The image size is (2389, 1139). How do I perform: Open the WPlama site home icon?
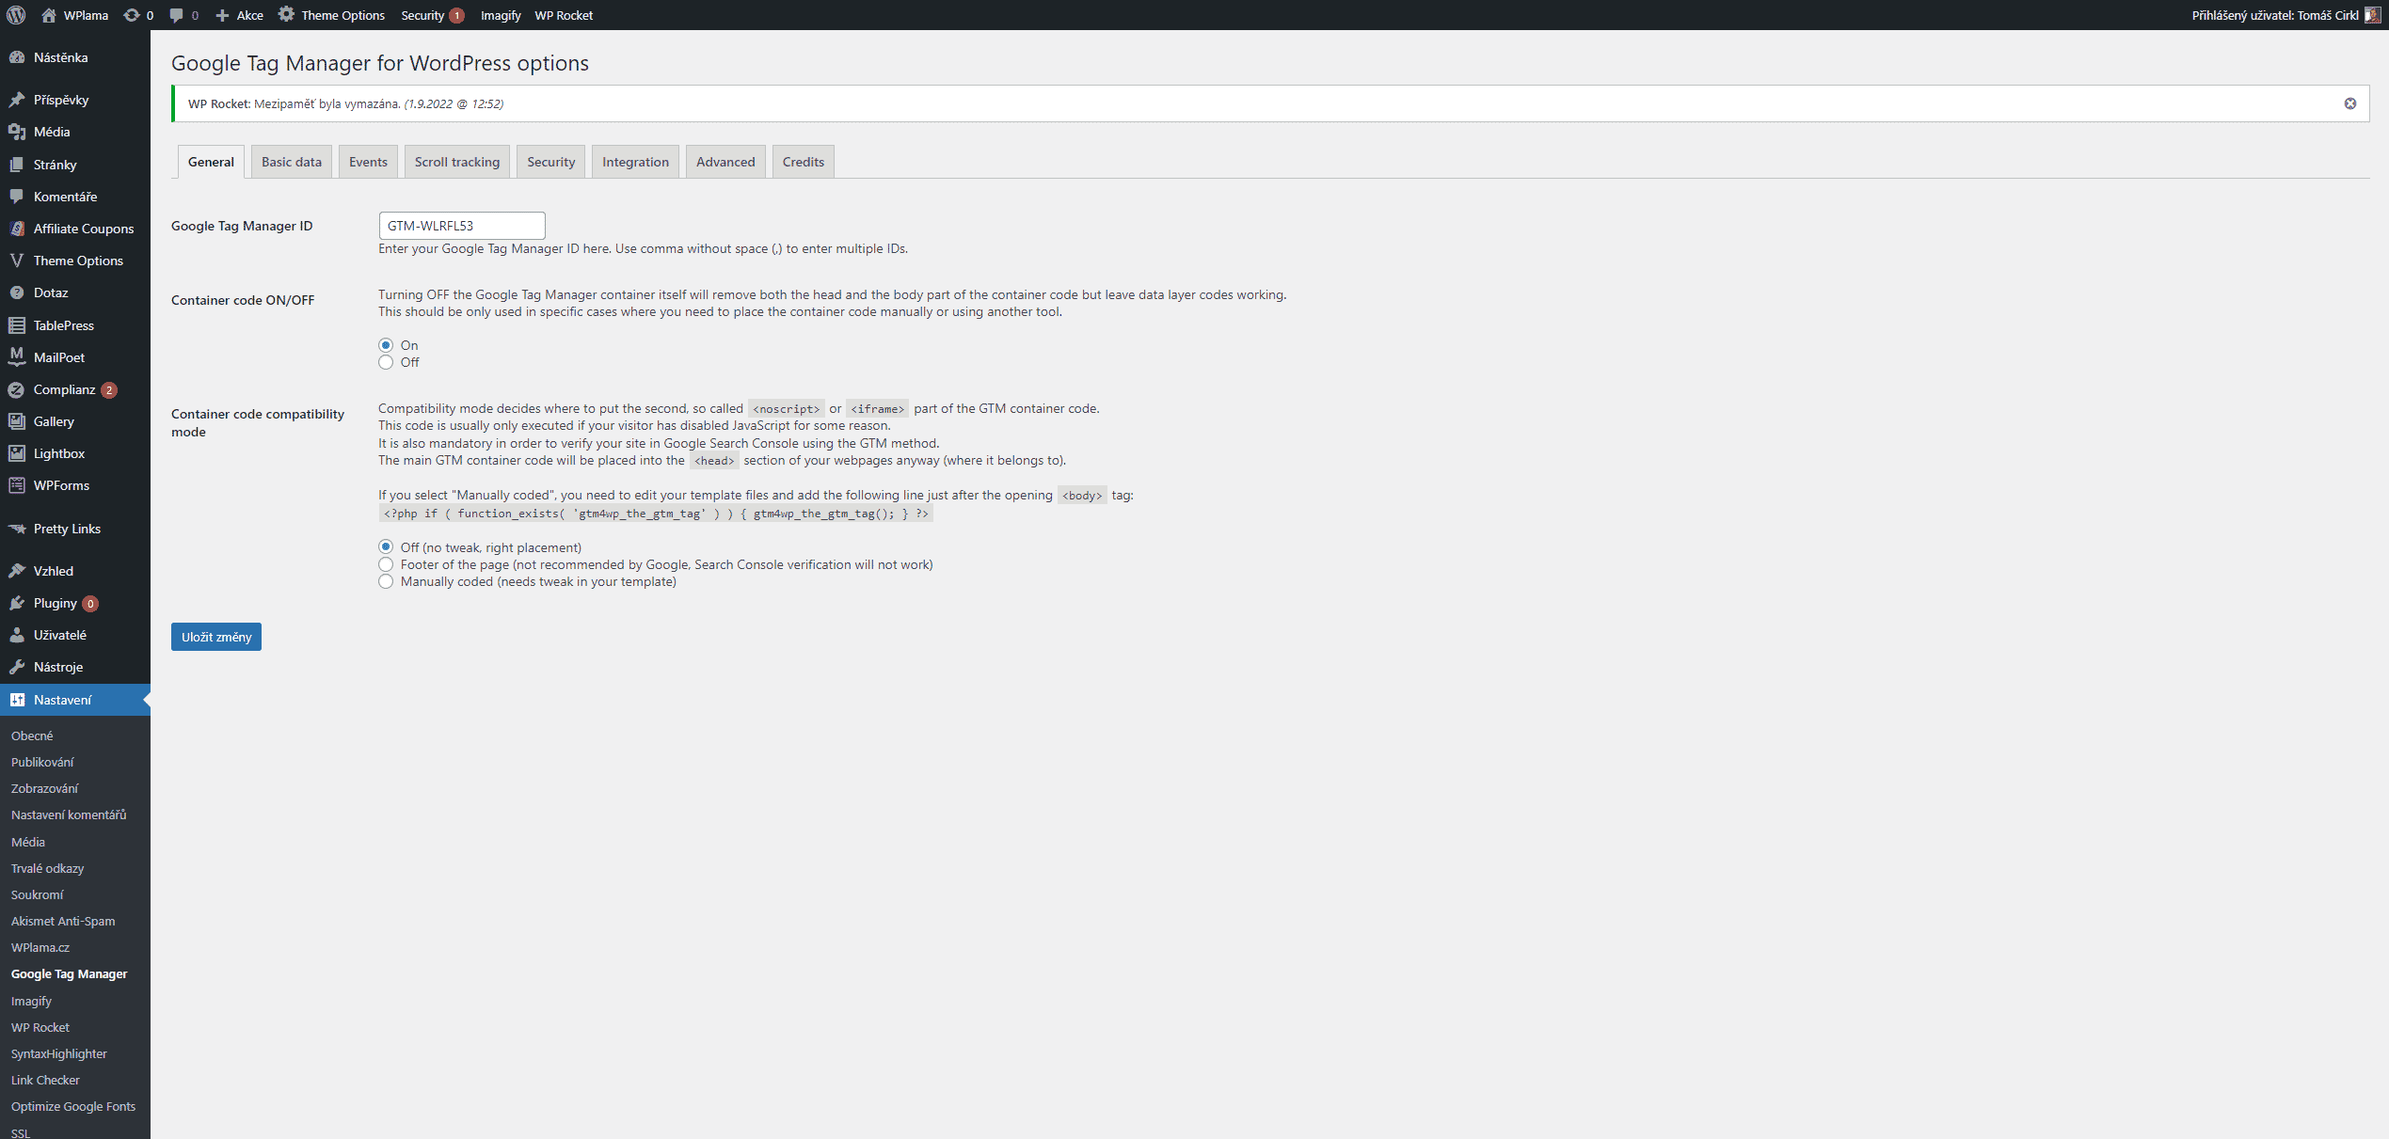pyautogui.click(x=49, y=15)
